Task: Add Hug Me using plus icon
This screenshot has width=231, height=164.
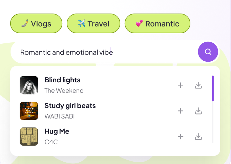Action: (181, 137)
